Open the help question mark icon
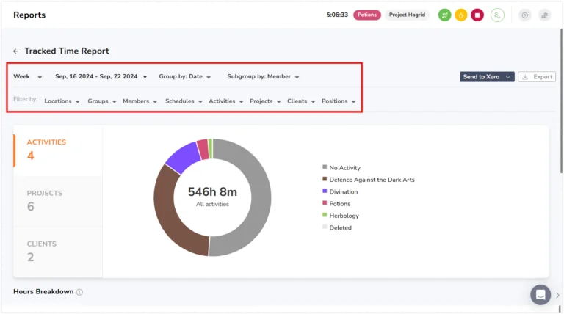 [525, 15]
